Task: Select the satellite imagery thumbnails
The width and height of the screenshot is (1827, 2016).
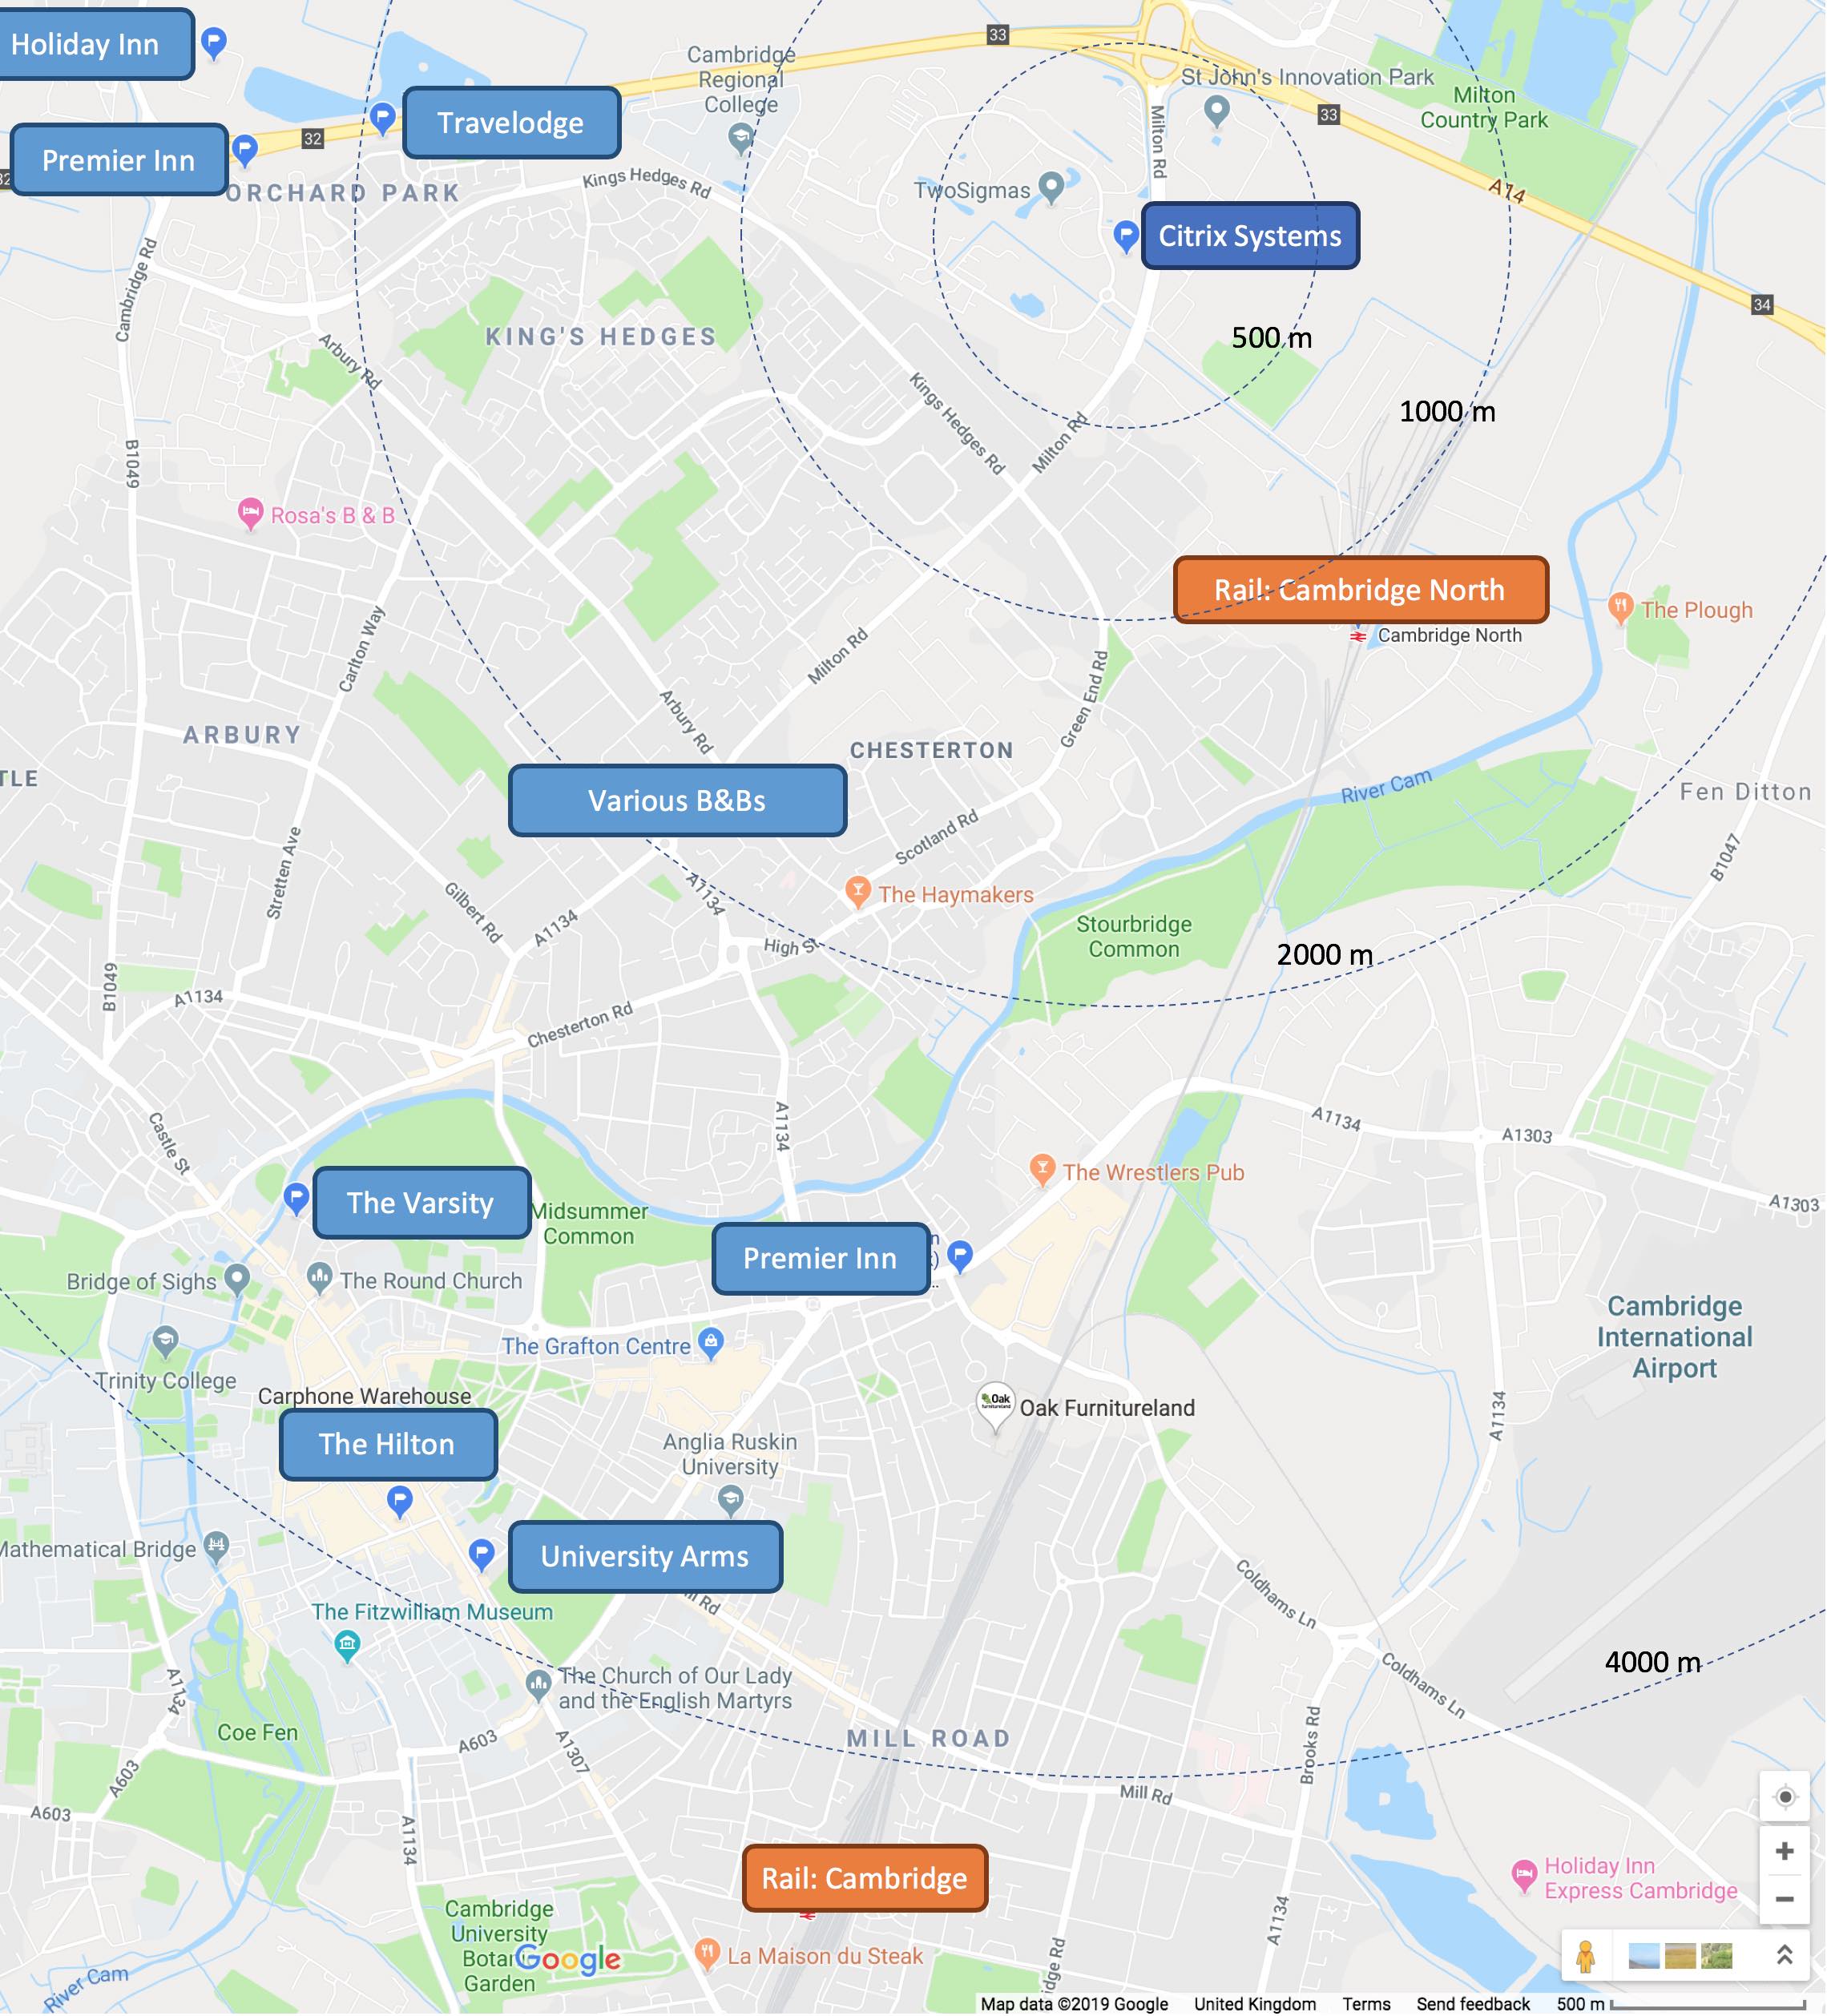Action: tap(1680, 1955)
